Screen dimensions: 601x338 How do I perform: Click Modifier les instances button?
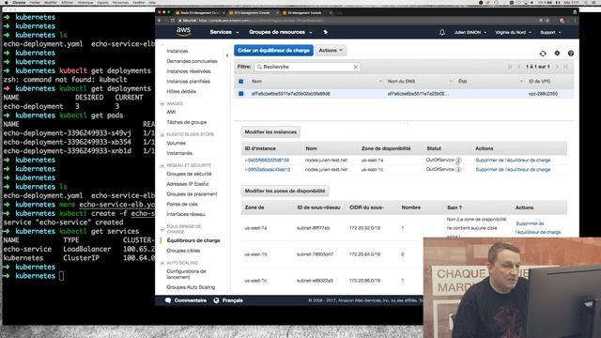click(270, 132)
